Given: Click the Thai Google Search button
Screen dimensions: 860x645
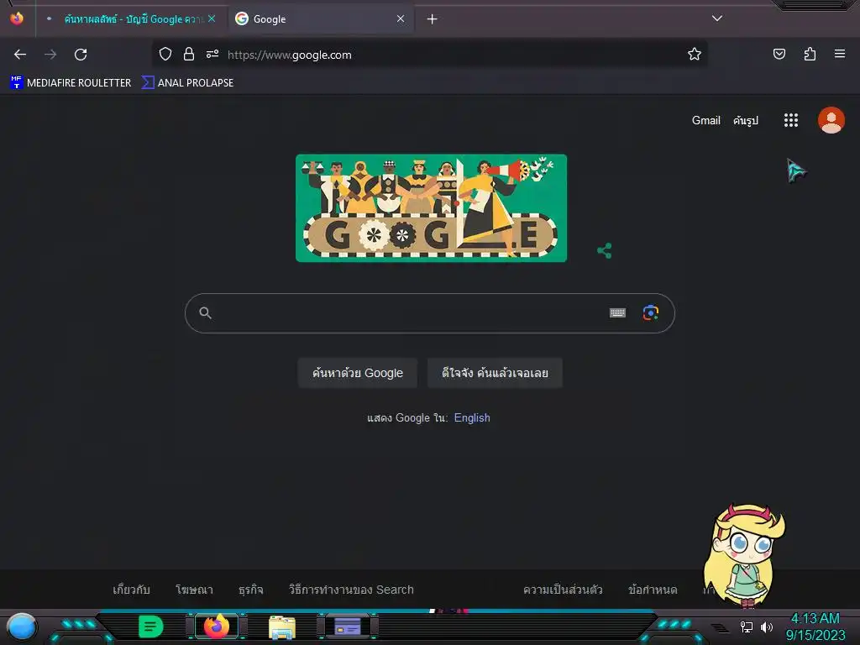Looking at the screenshot, I should click(358, 373).
